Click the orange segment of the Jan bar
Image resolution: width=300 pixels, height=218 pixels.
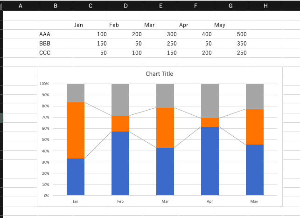[x=76, y=130]
